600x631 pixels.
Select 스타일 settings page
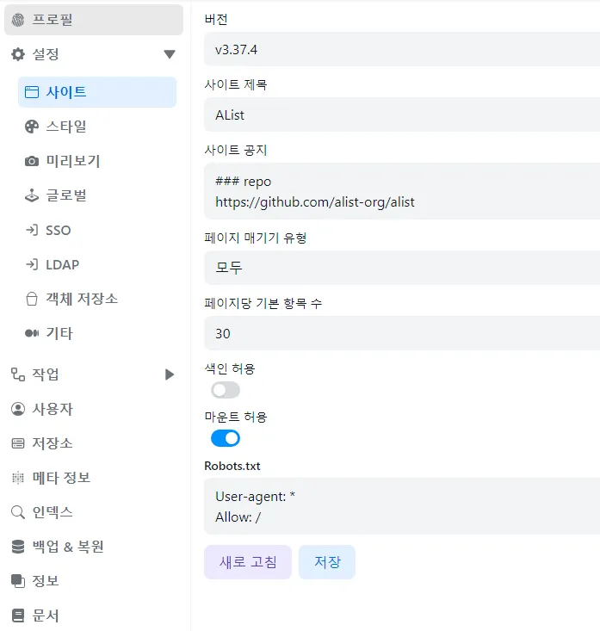coord(97,127)
